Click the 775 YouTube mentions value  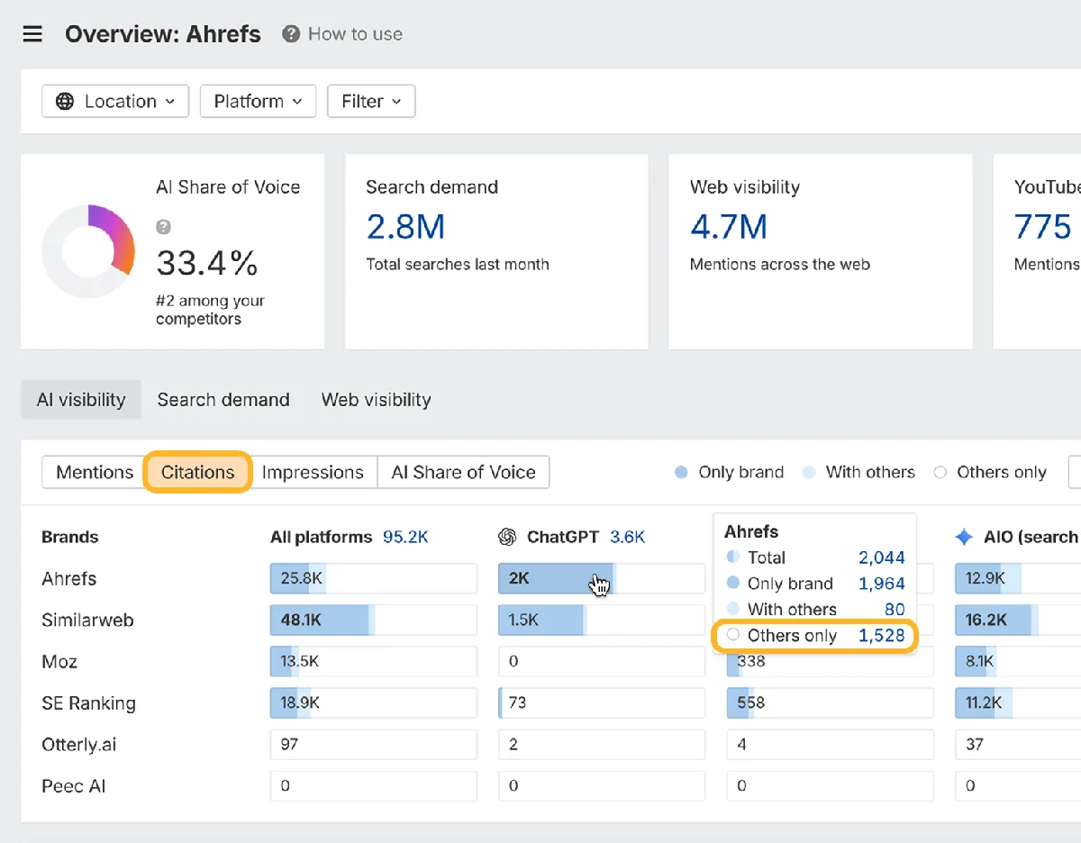(1042, 227)
